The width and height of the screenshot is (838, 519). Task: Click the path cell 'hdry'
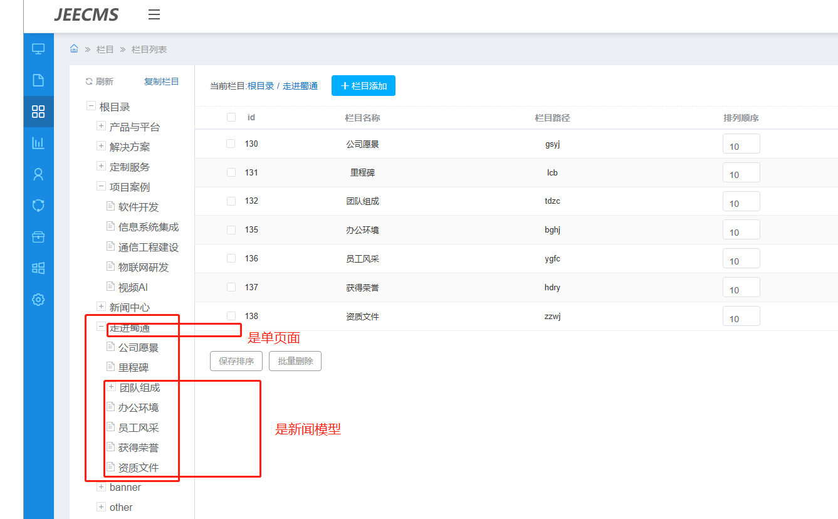(552, 288)
